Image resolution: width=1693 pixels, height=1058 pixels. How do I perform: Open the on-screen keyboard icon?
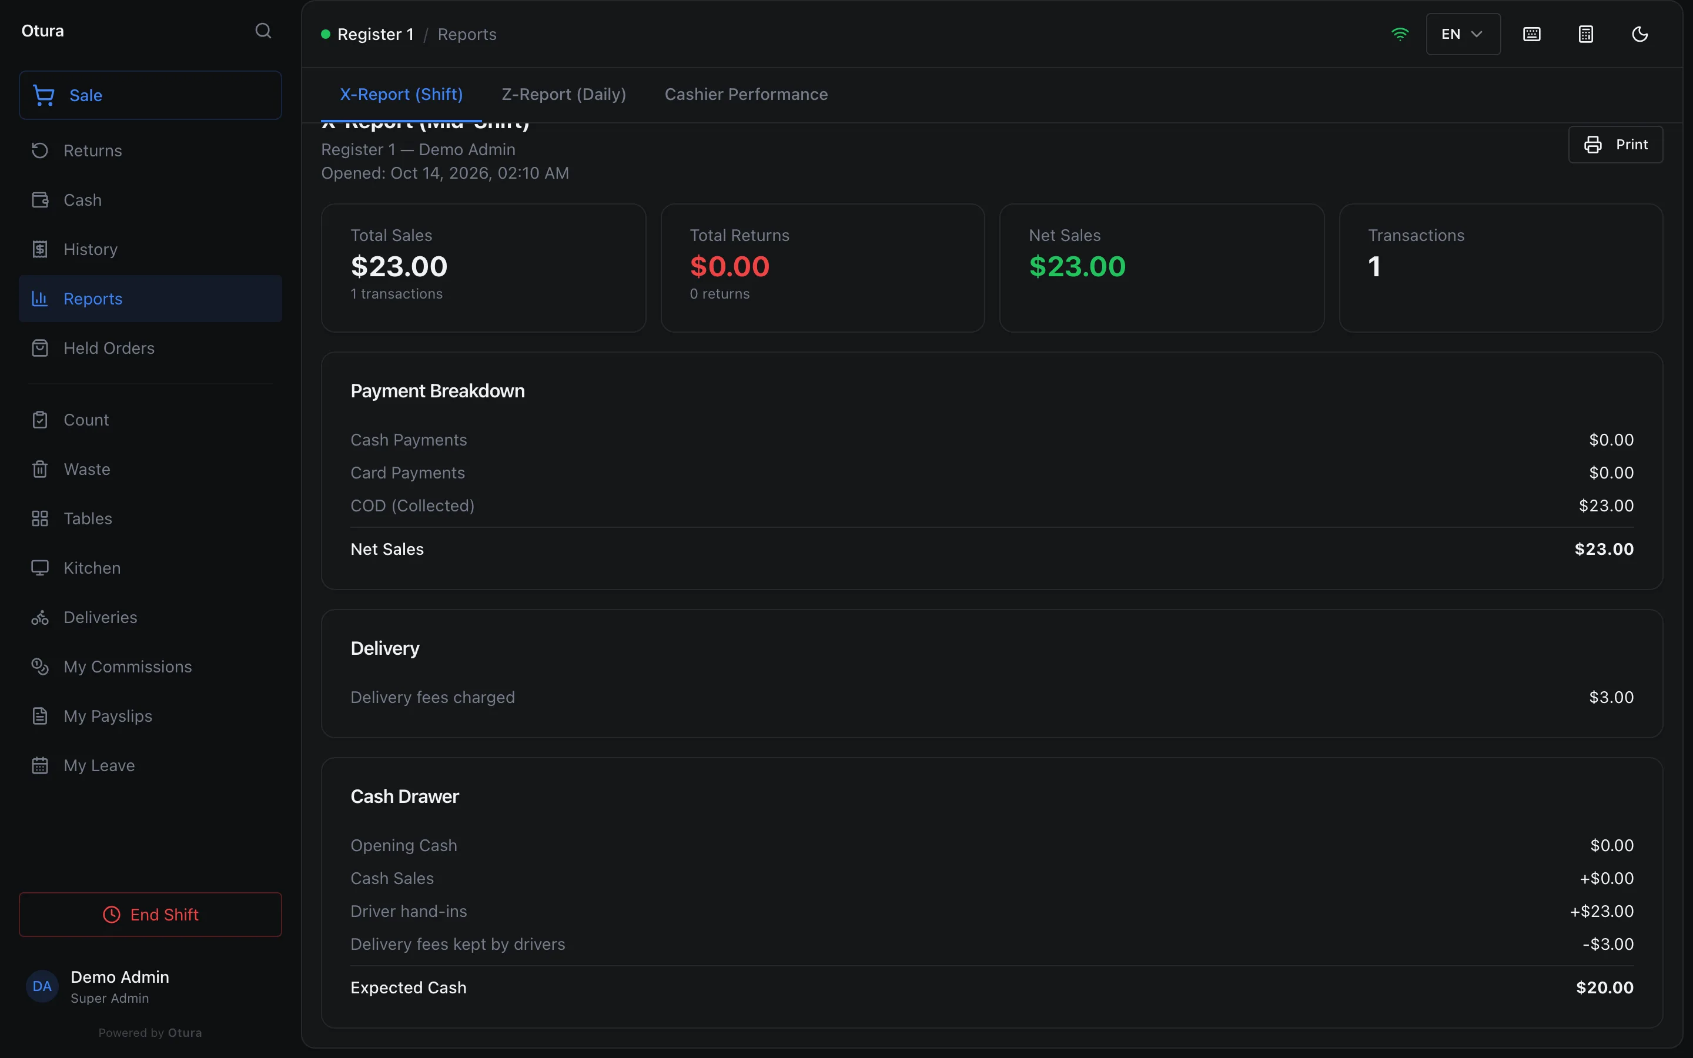point(1531,34)
